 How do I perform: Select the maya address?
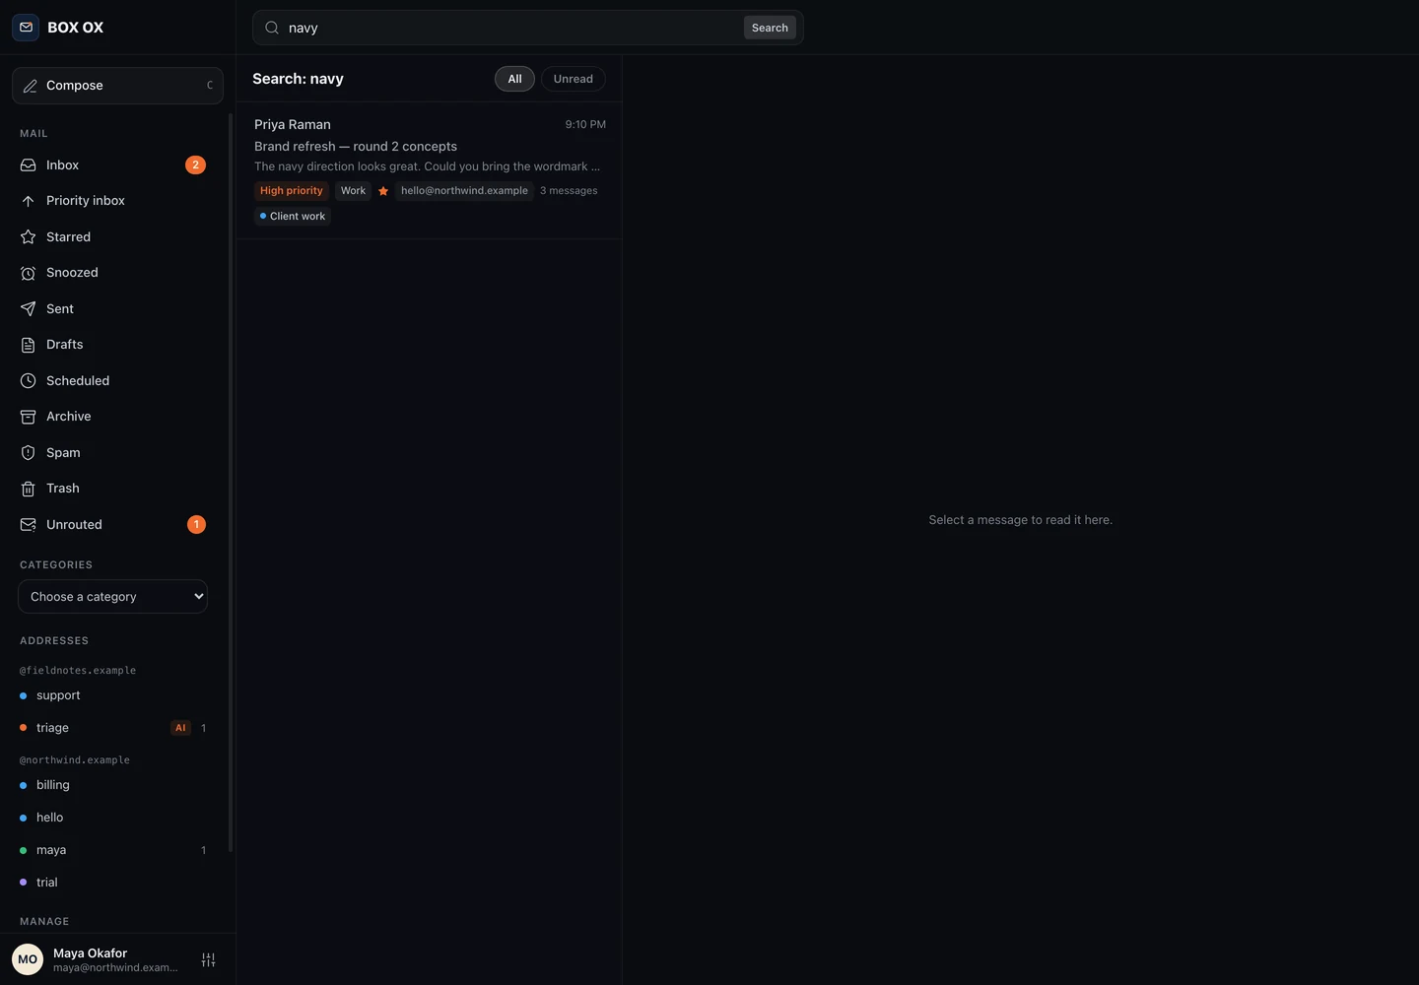click(x=113, y=850)
